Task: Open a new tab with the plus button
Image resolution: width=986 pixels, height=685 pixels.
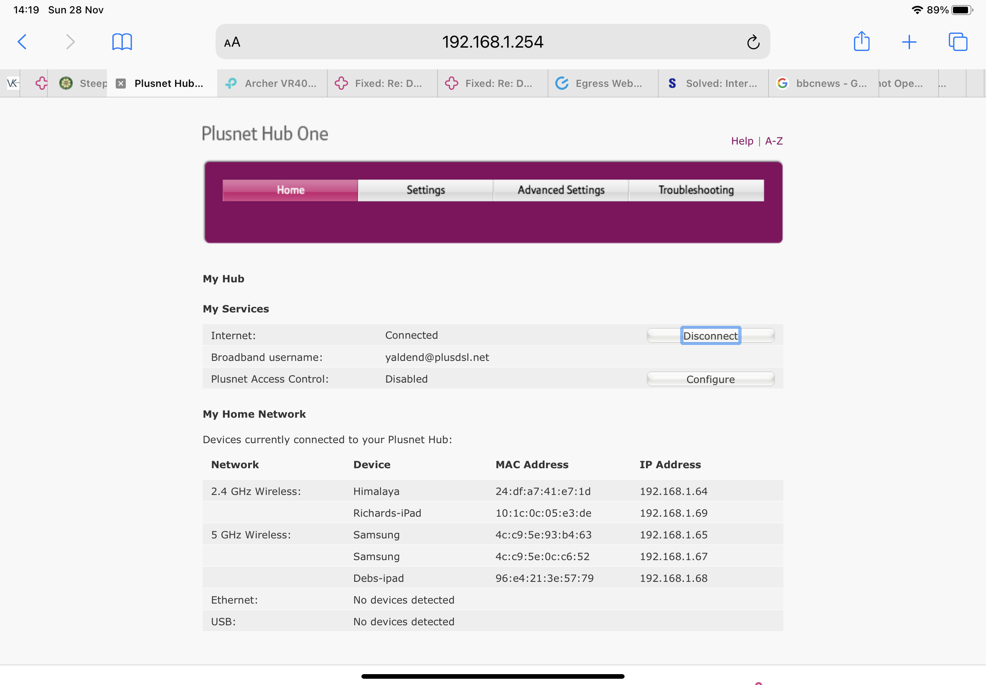Action: point(909,42)
